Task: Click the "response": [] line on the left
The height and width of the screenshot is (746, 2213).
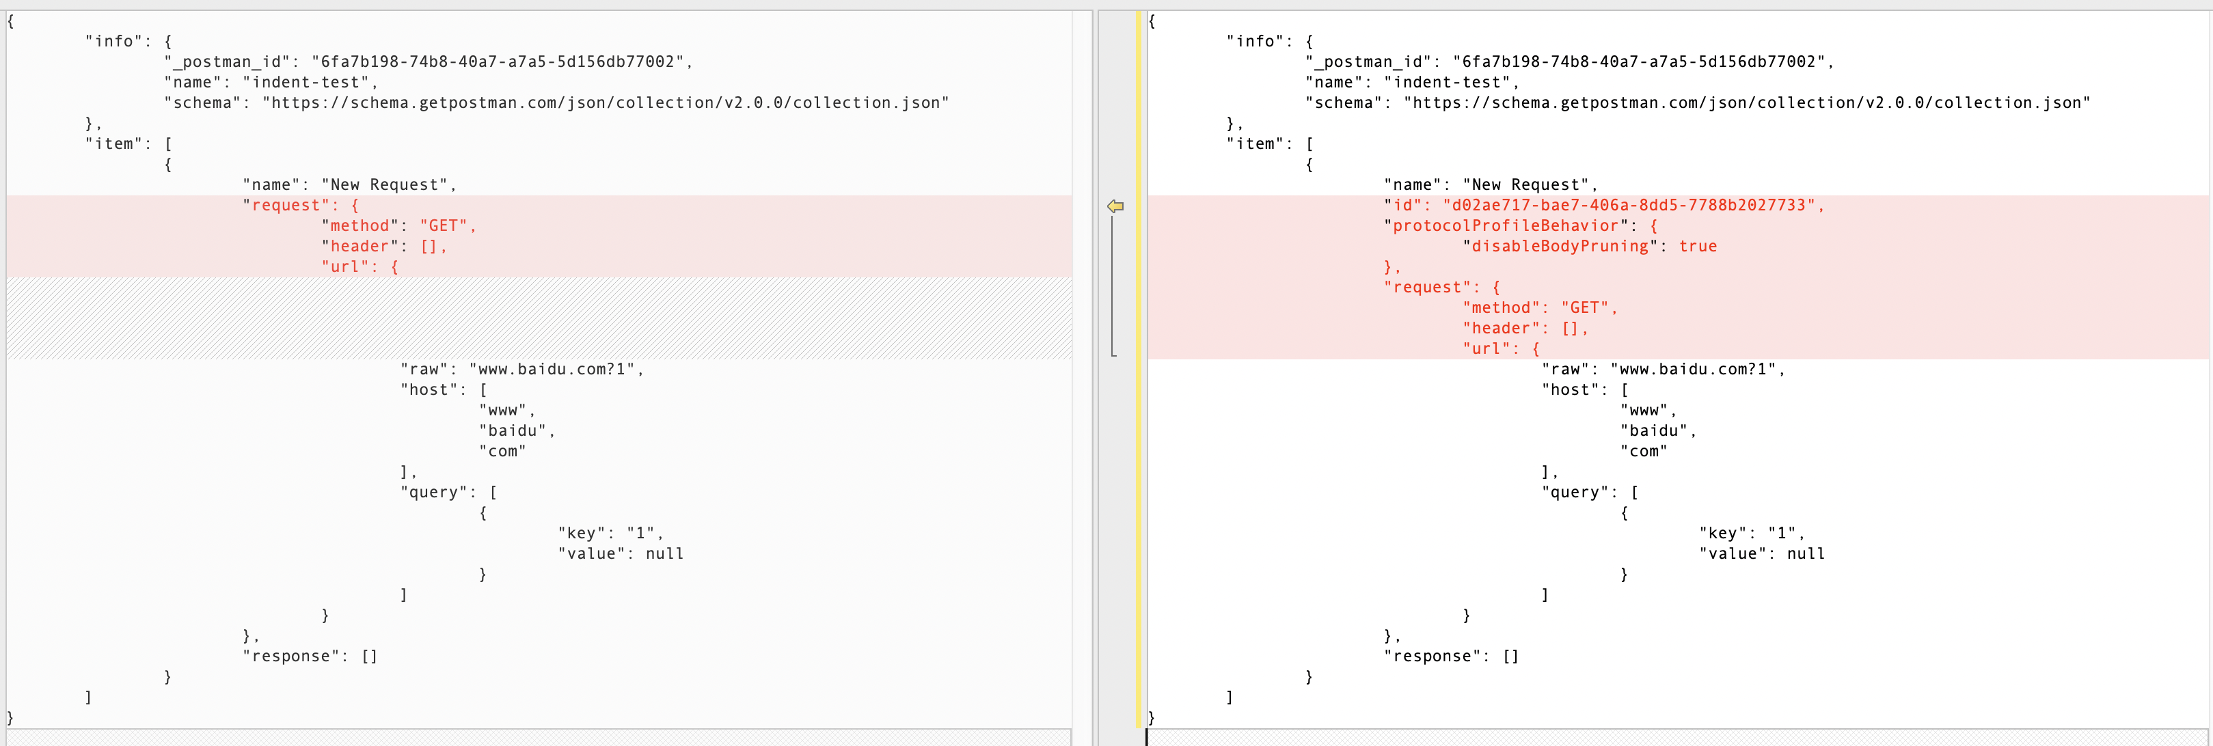Action: 310,656
